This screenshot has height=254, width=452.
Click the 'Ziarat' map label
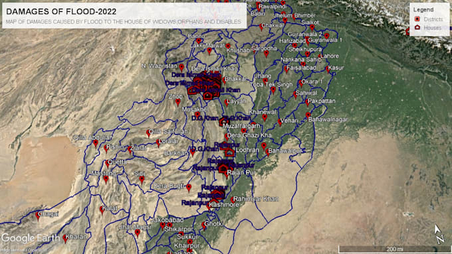click(139, 148)
